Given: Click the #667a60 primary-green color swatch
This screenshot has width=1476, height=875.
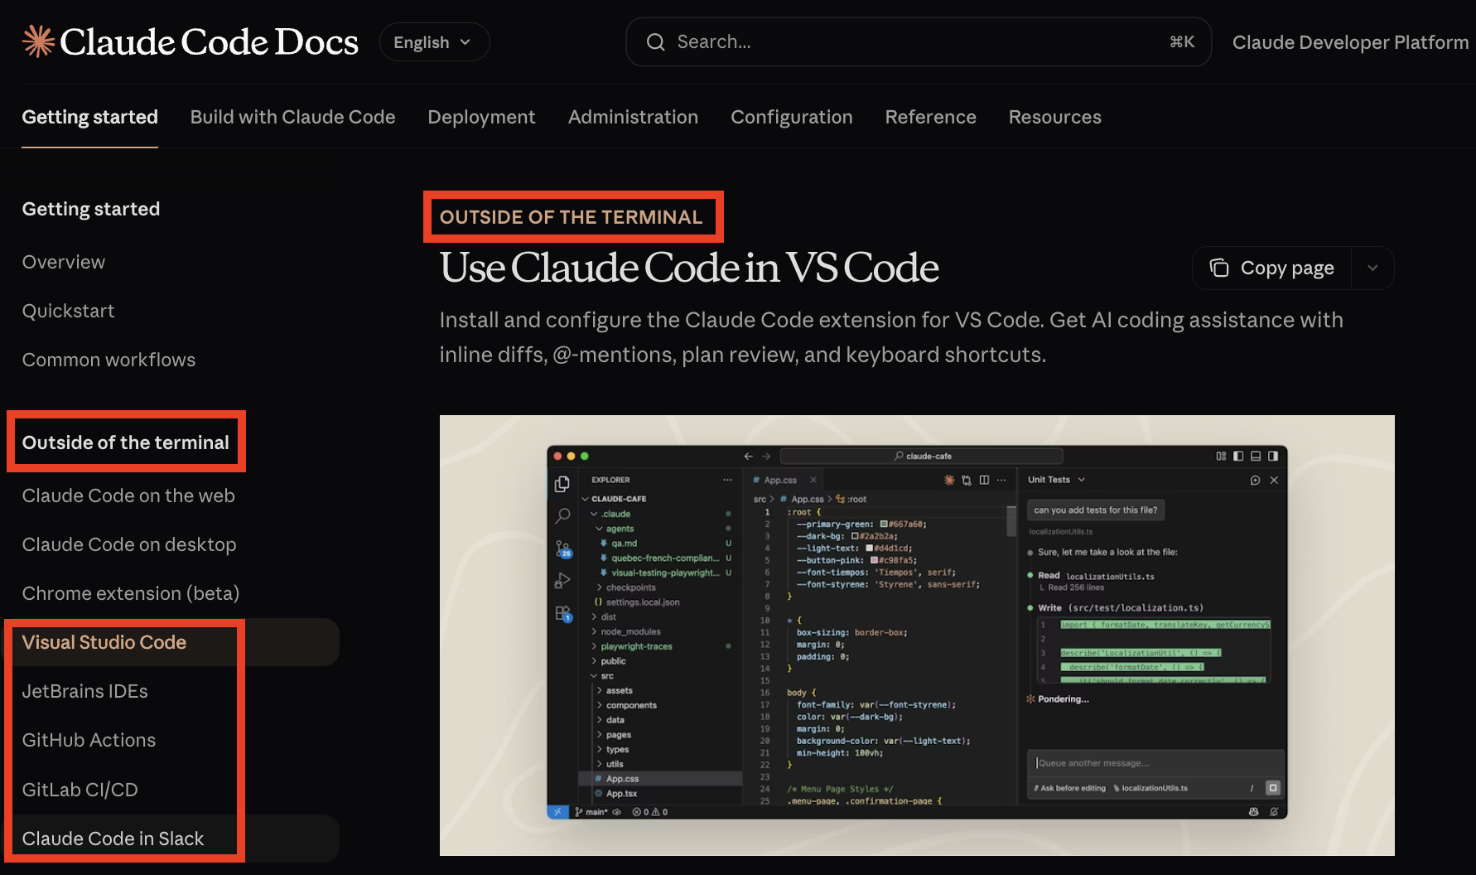Looking at the screenshot, I should [x=884, y=524].
